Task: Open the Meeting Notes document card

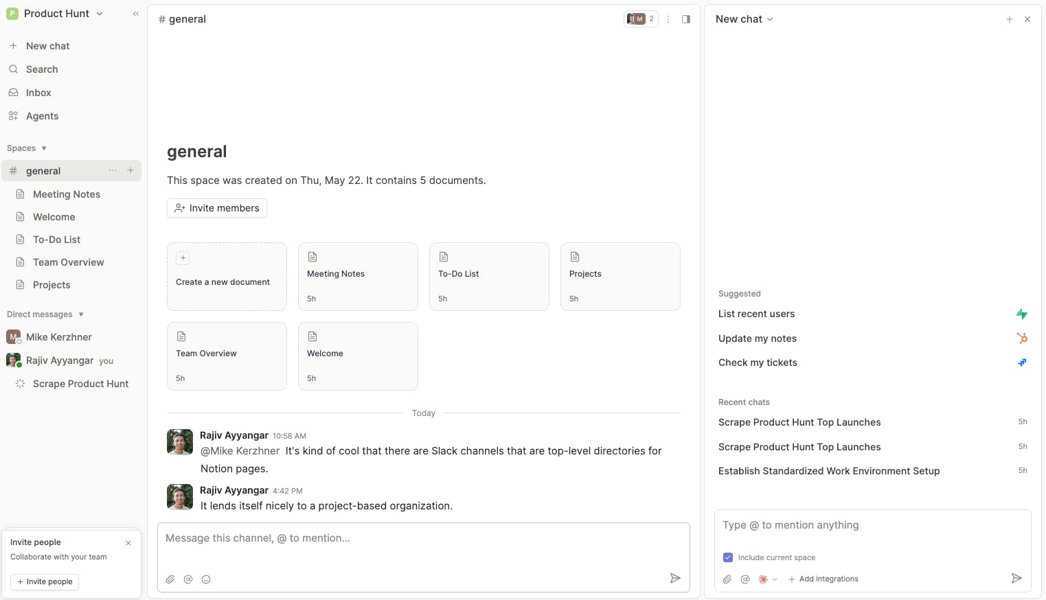Action: (358, 277)
